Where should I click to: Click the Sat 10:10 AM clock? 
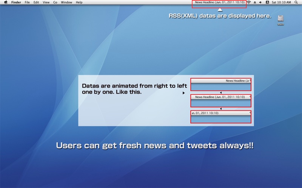(281, 2)
